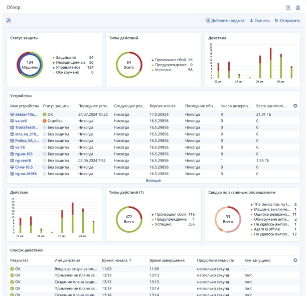Click the device icon beside ng-cent8
Image resolution: width=307 pixels, height=296 pixels.
12,161
